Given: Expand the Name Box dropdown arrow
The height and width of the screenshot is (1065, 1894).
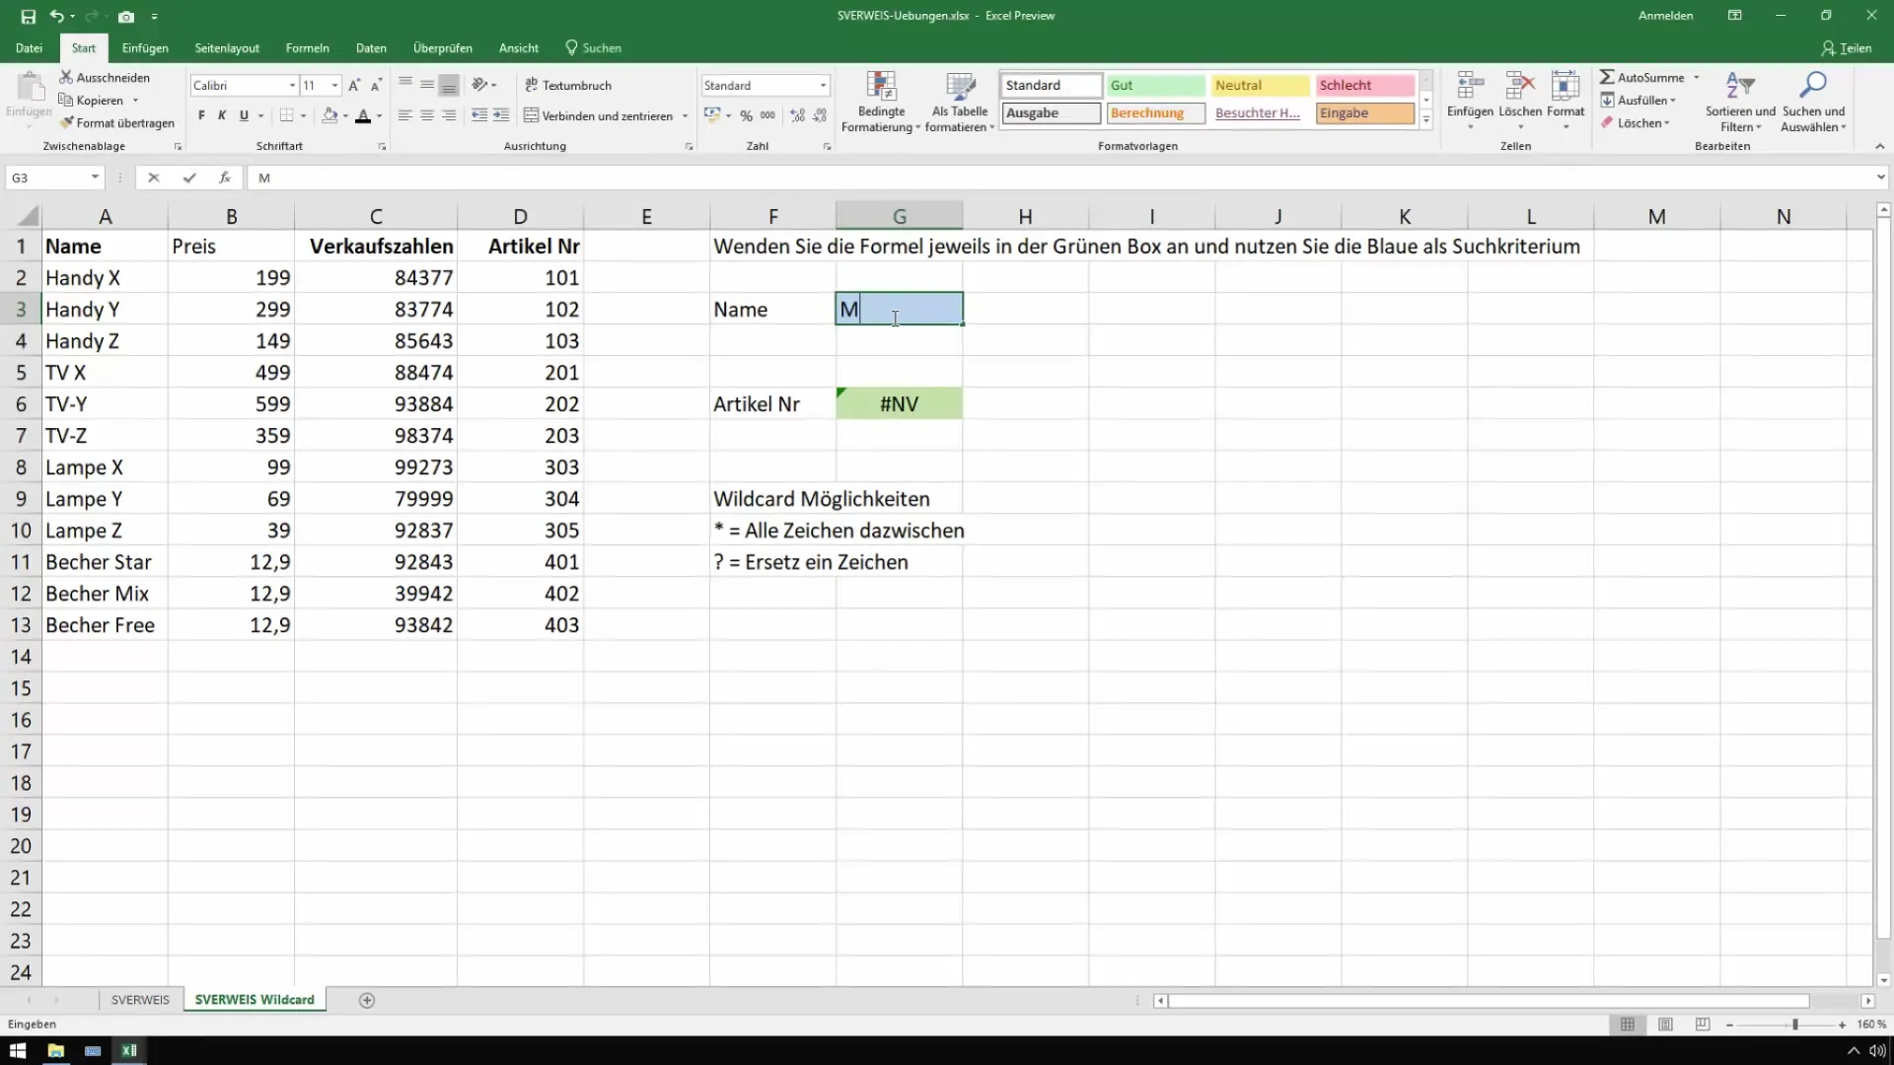Looking at the screenshot, I should 95,177.
